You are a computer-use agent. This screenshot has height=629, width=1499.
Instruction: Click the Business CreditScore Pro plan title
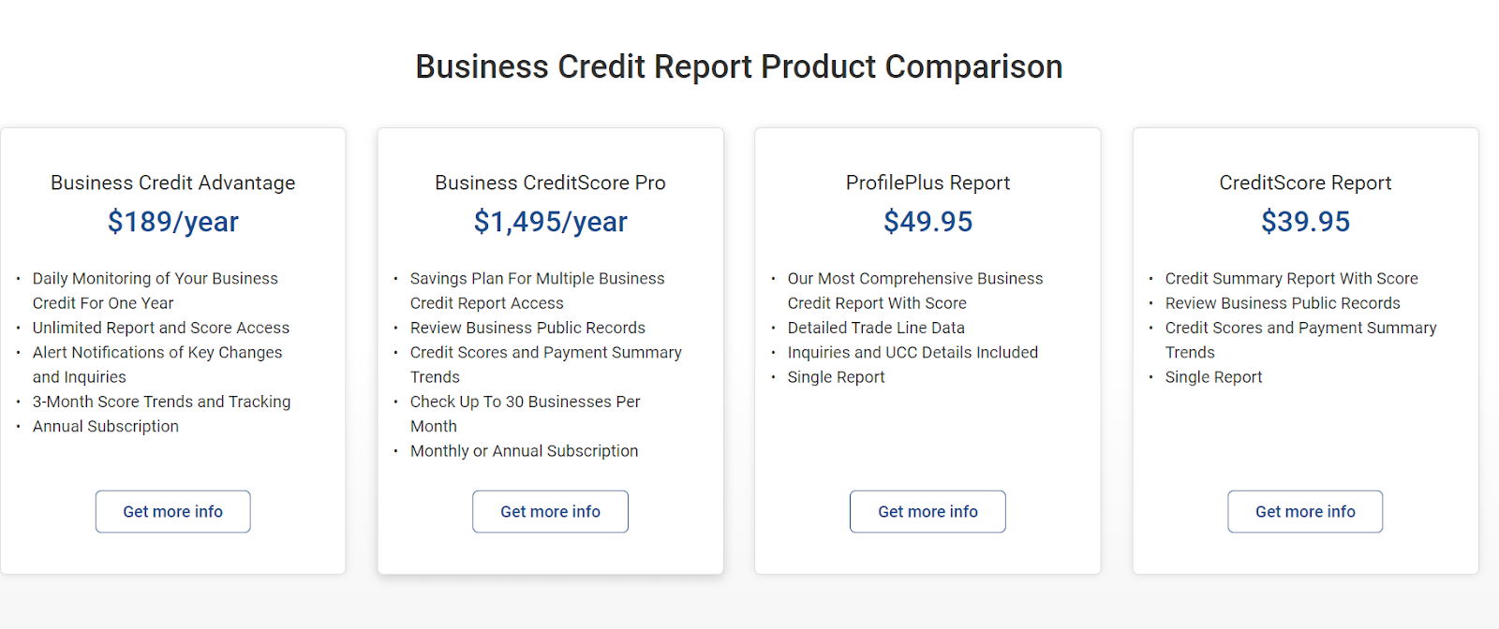[550, 183]
